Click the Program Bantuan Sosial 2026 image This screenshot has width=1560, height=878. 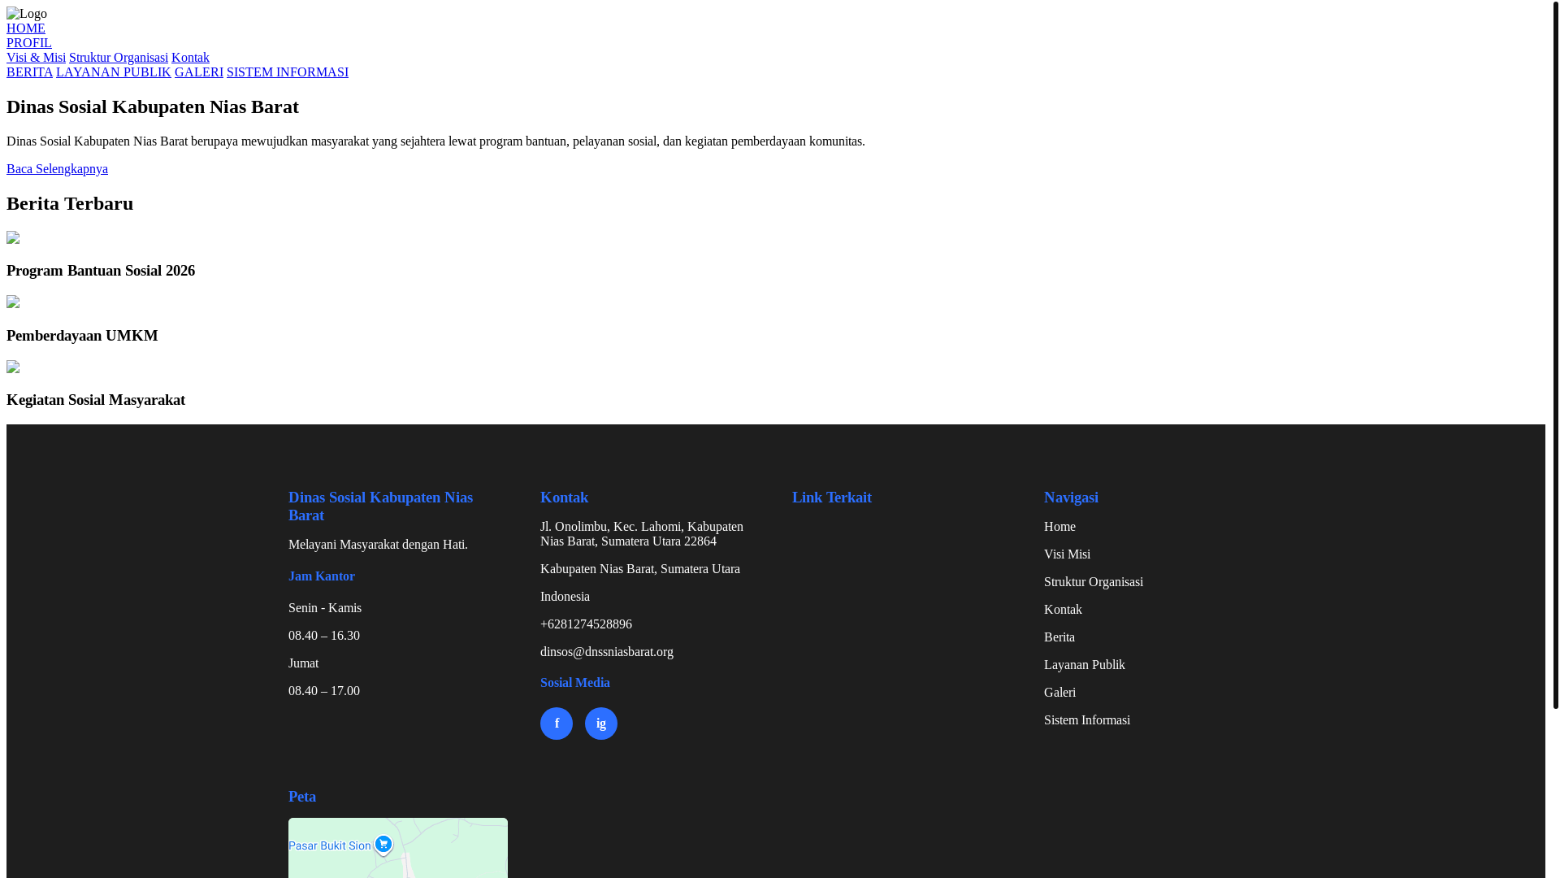pos(13,238)
